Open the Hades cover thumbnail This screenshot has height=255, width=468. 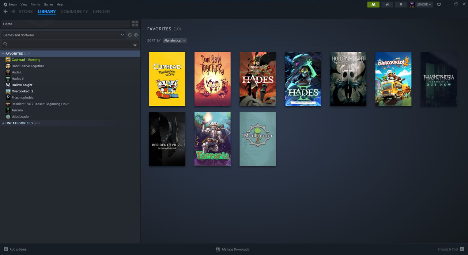point(258,79)
